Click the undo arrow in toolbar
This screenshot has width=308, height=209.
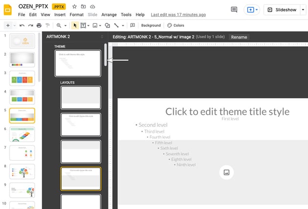[22, 25]
